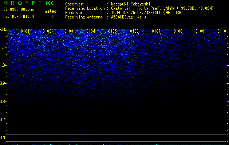
Task: Click the faint signal blip below 0107
Action: coord(154,111)
